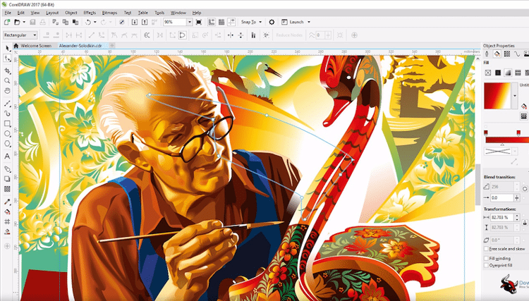Choose the Transparency checkerboard tool

click(x=8, y=189)
